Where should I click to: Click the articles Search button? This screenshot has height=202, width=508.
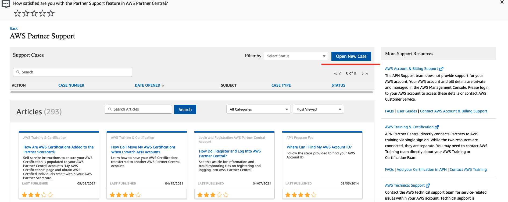pyautogui.click(x=185, y=109)
